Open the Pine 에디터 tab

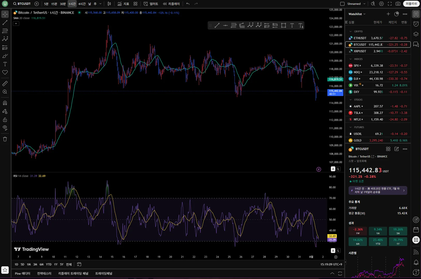[x=22, y=273]
